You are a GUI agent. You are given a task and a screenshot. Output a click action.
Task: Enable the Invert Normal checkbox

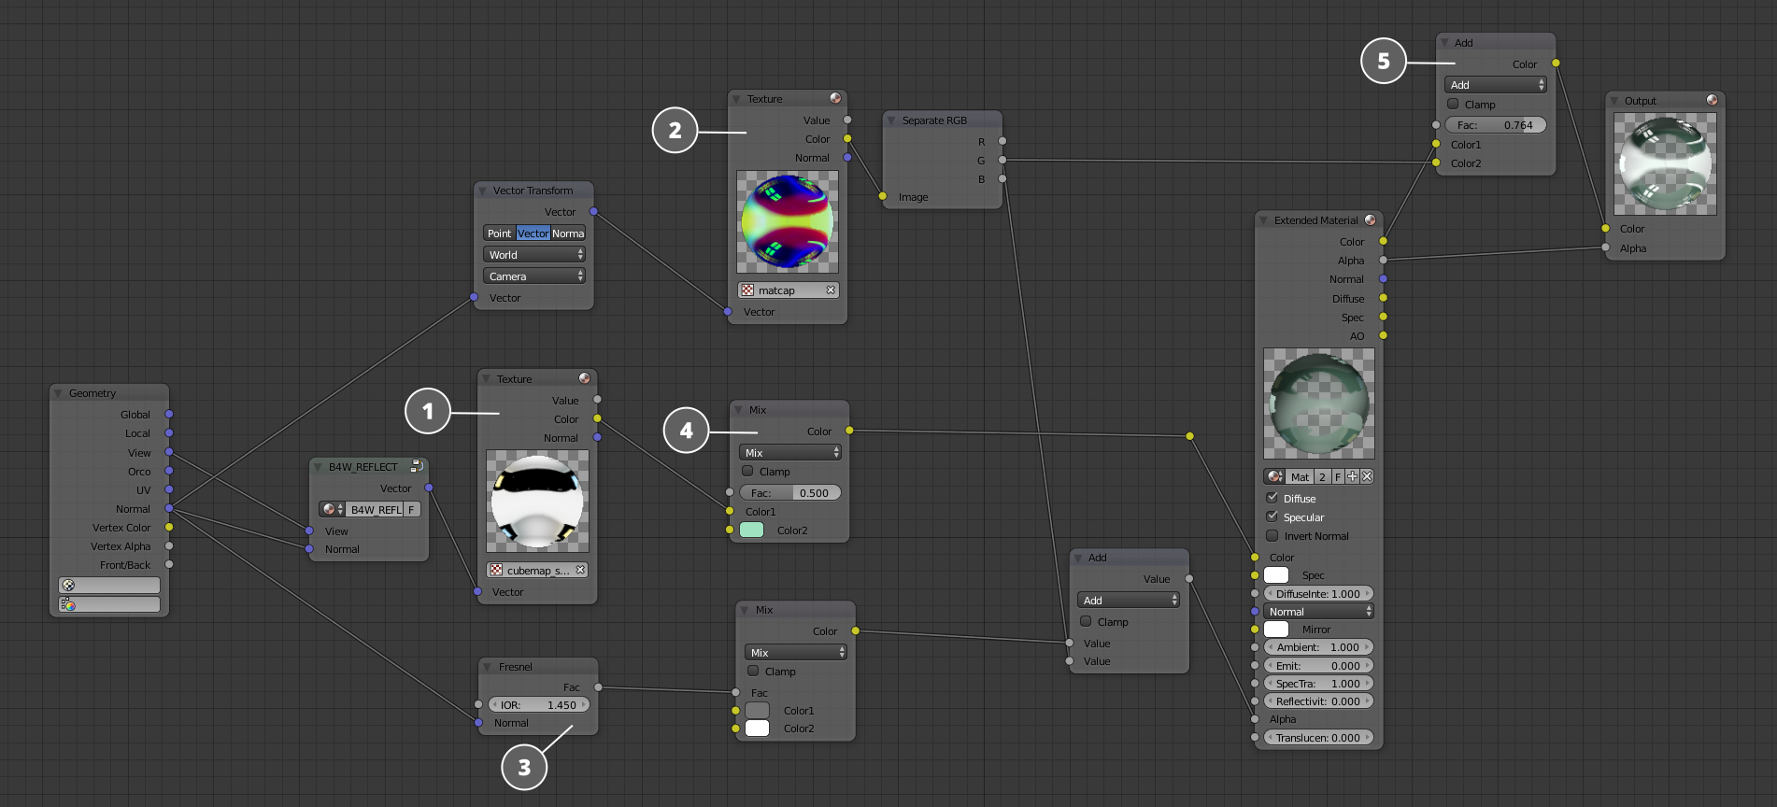coord(1272,535)
